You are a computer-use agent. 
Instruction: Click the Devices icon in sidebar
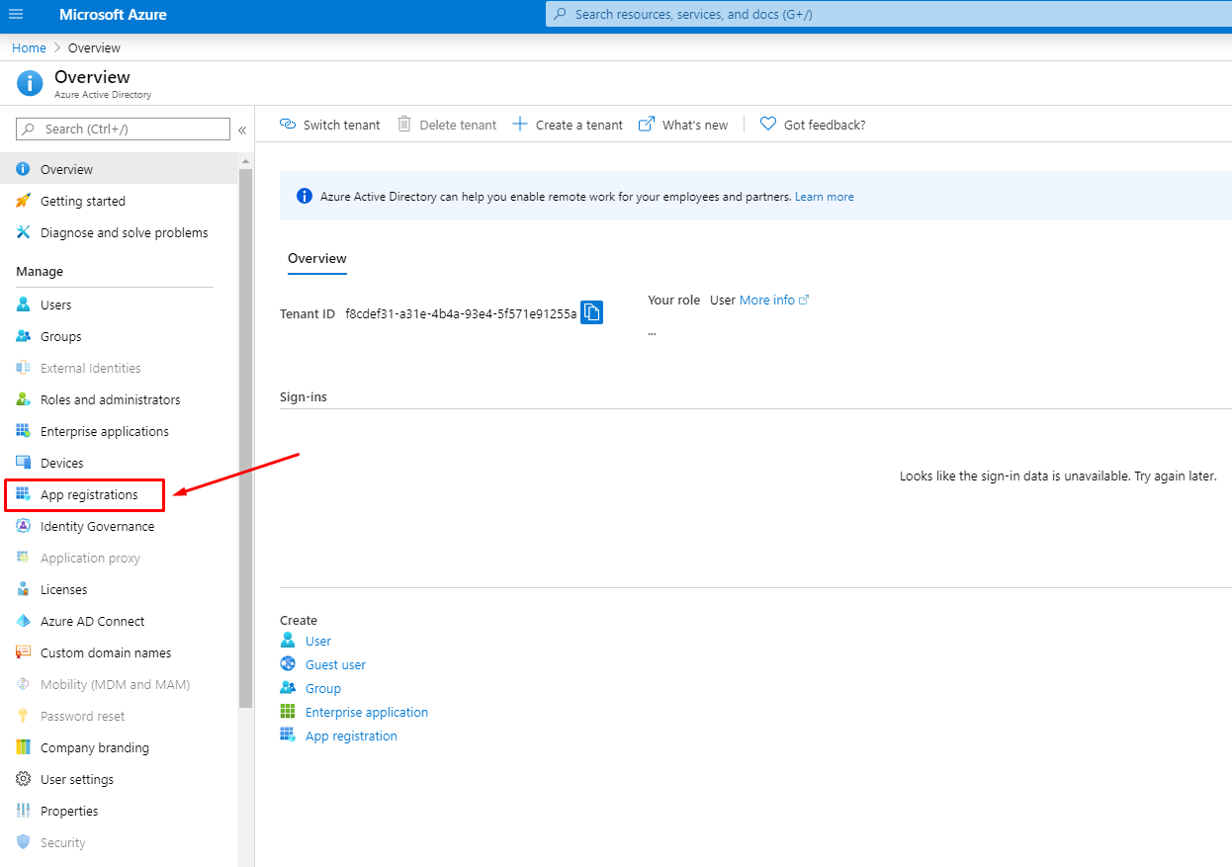point(23,463)
